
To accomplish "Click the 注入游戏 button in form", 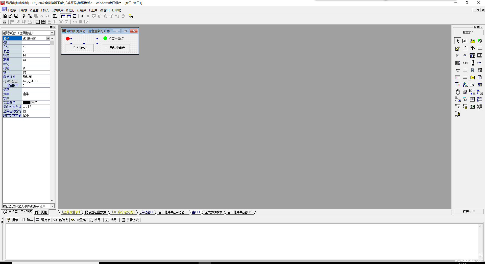I will 79,48.
